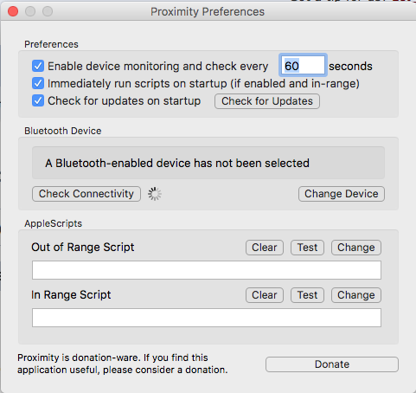Click the check interval seconds field
The width and height of the screenshot is (416, 393).
coord(303,66)
